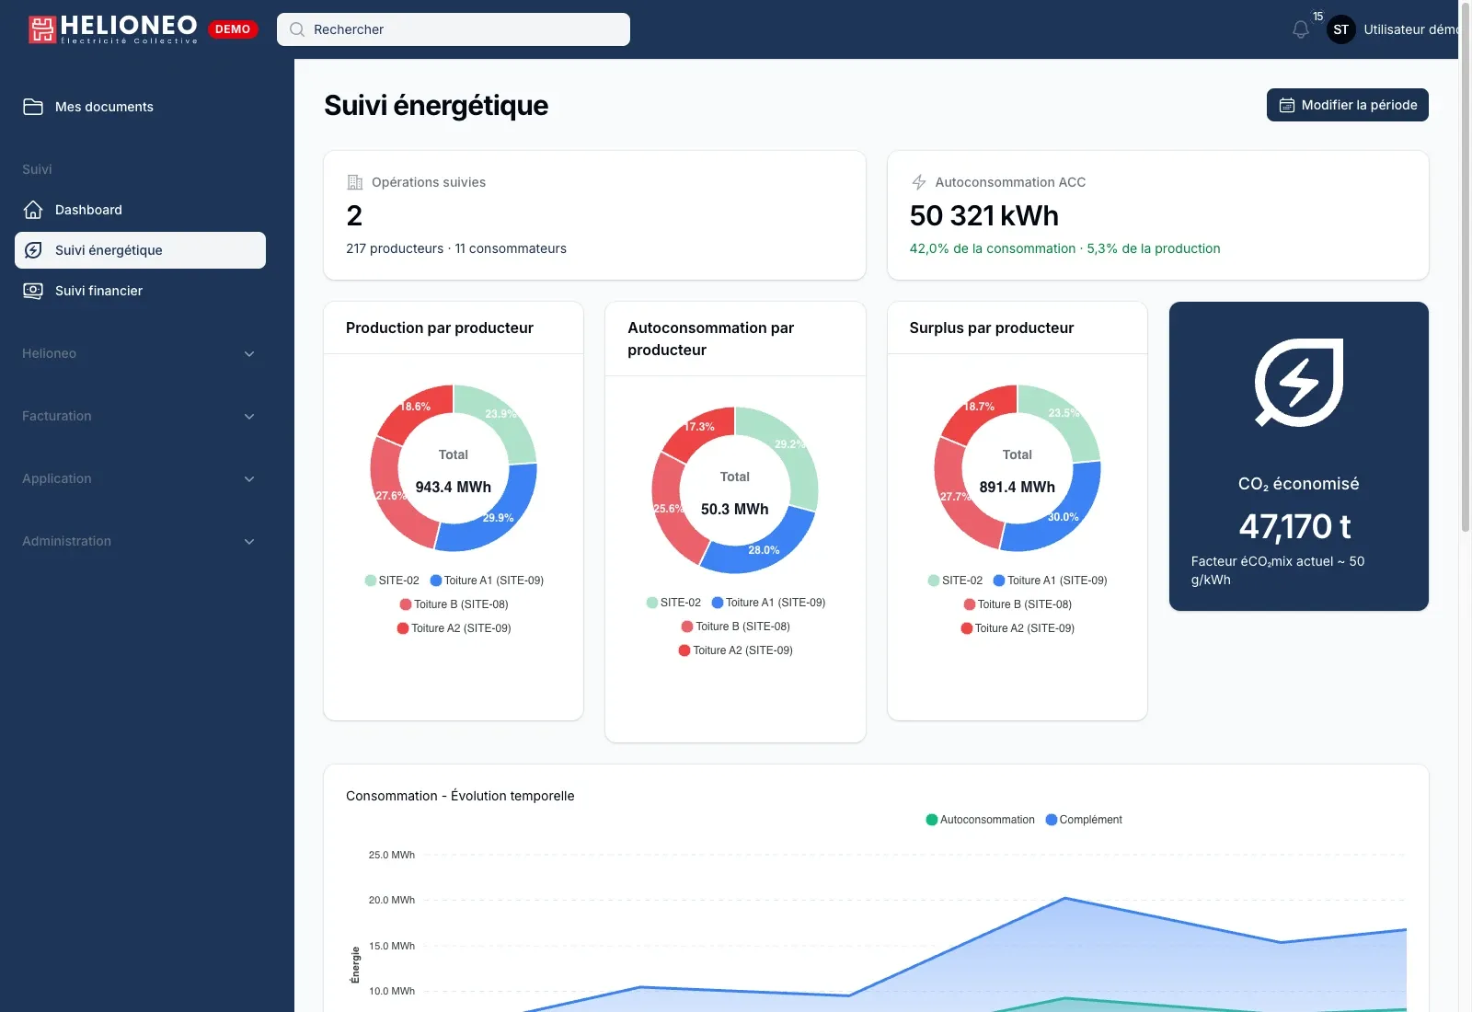Toggle Toiture A2 in Surplus chart legend
The width and height of the screenshot is (1472, 1012).
coord(1018,628)
